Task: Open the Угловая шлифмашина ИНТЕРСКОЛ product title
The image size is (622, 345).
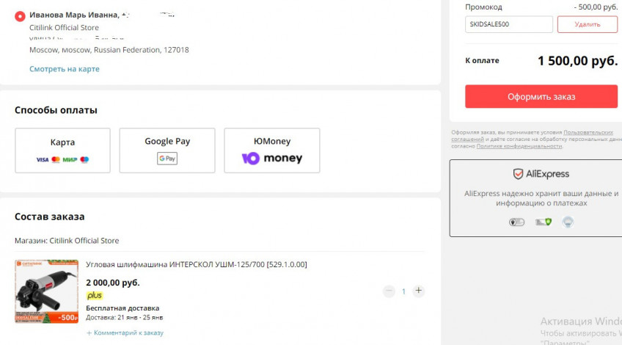Action: 196,264
